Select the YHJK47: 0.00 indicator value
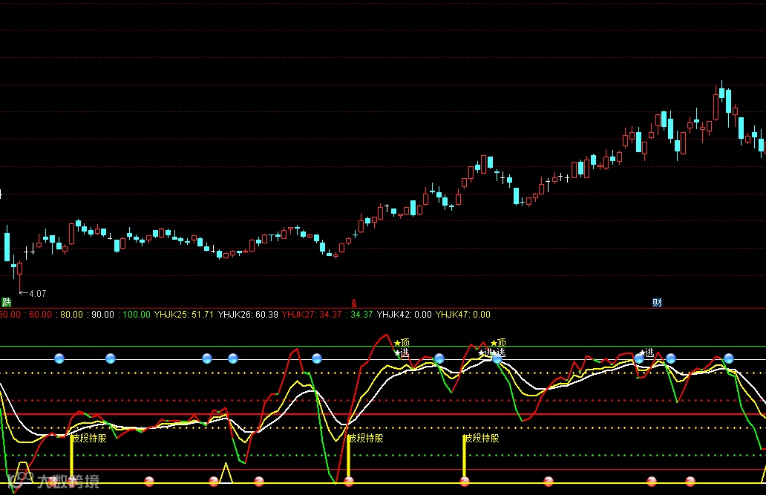Screen dimensions: 766x495 coord(463,315)
